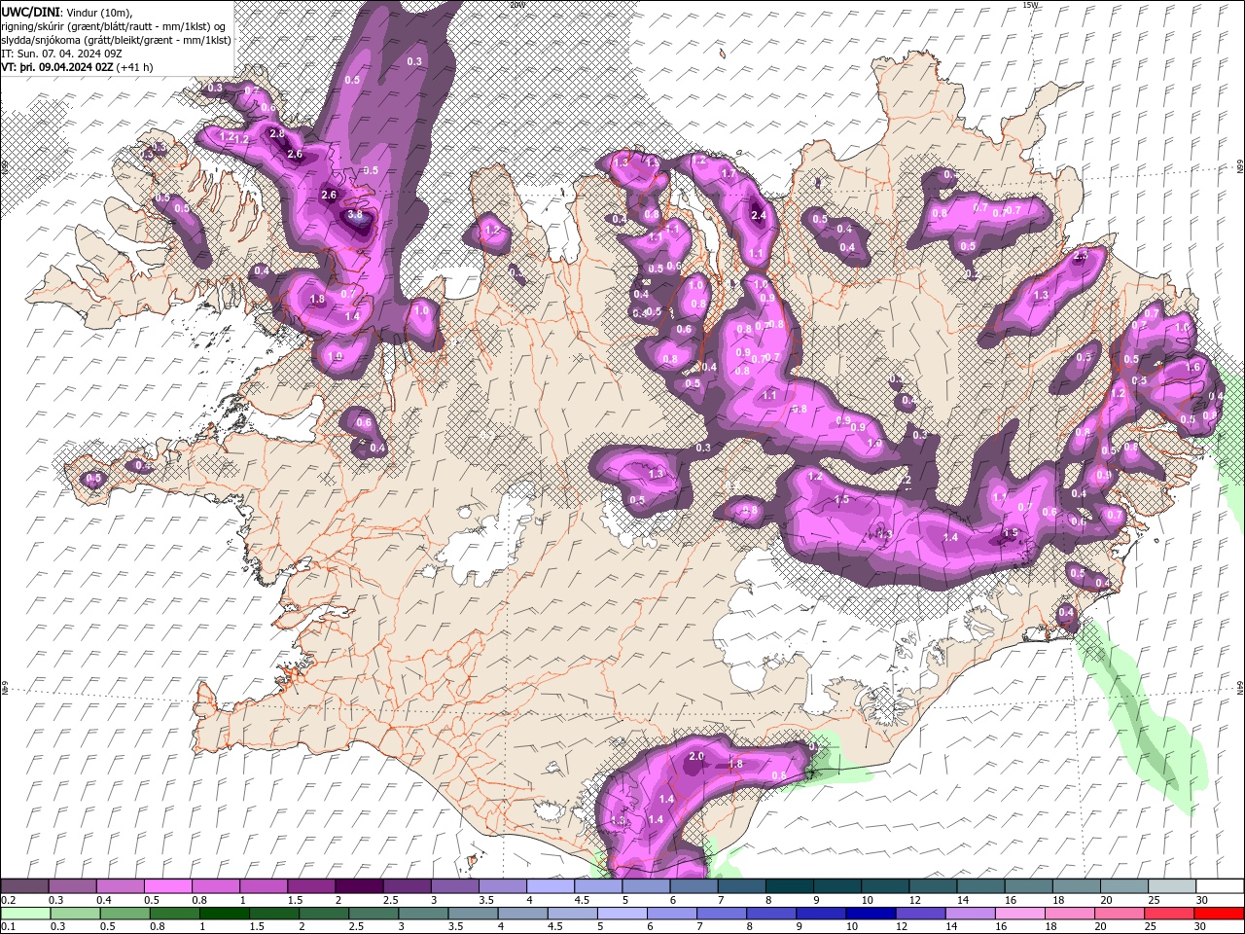
Task: Click the '18' label under upper legend row
Action: 1058,900
